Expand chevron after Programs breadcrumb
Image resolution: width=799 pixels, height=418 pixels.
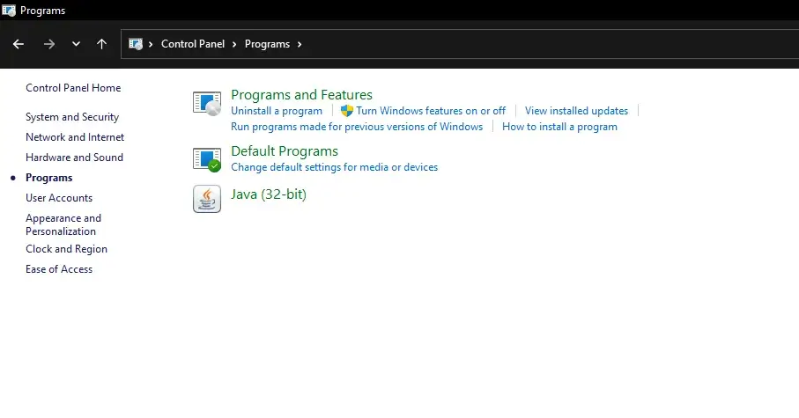300,44
